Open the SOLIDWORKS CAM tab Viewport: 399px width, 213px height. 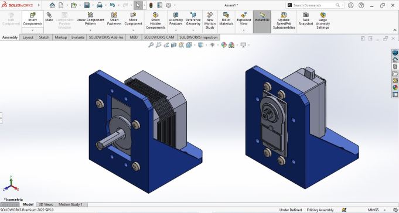pyautogui.click(x=159, y=37)
